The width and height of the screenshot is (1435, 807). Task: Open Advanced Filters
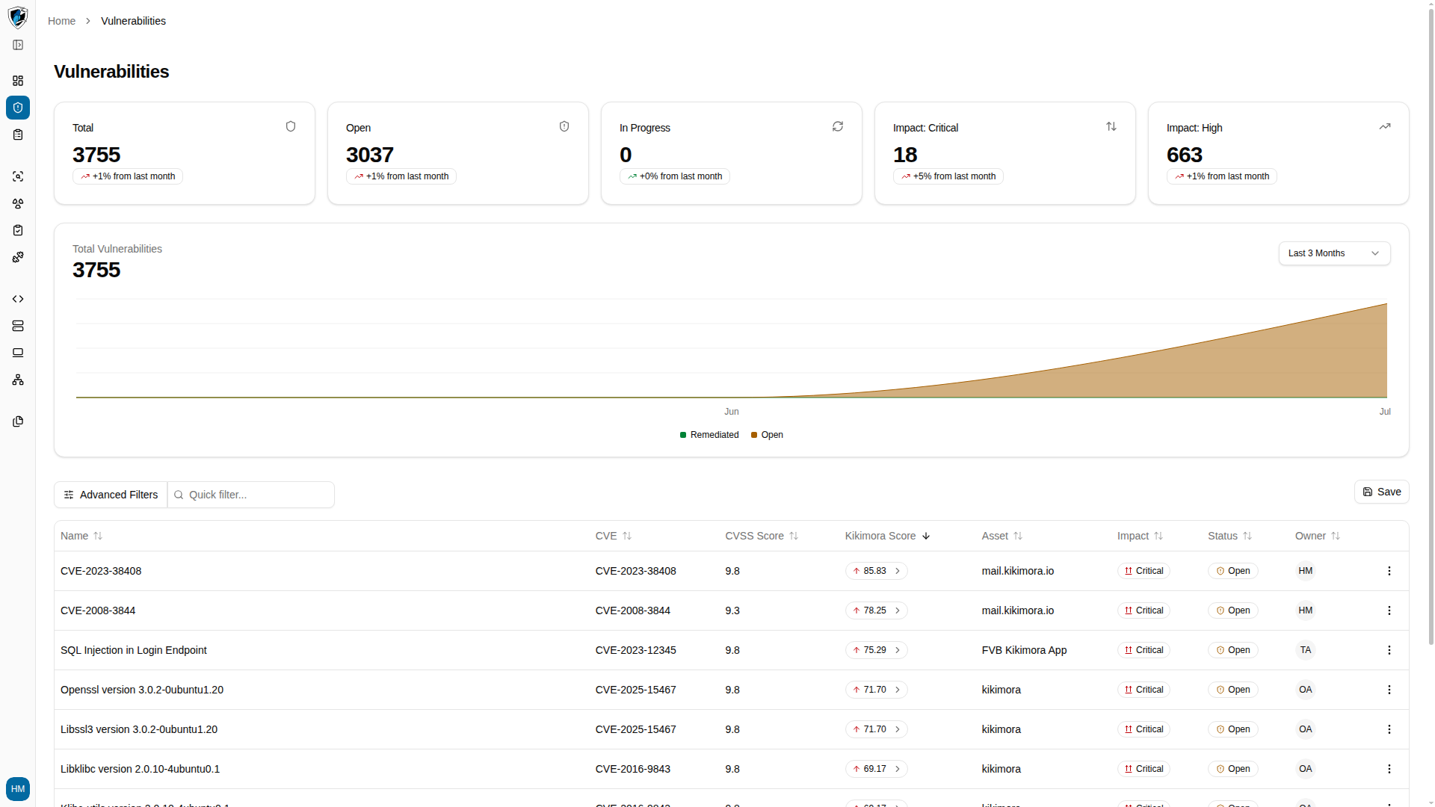(x=111, y=495)
